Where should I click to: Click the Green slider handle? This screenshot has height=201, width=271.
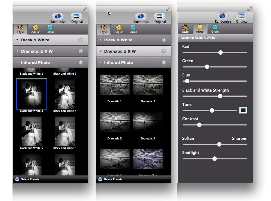[207, 67]
